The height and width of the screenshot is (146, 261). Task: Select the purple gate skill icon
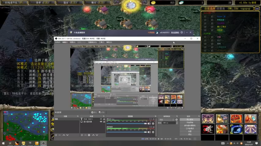[x=251, y=129]
